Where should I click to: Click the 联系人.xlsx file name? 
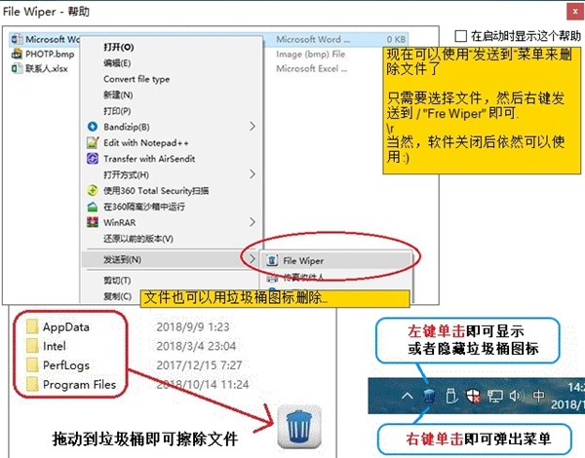pyautogui.click(x=47, y=68)
